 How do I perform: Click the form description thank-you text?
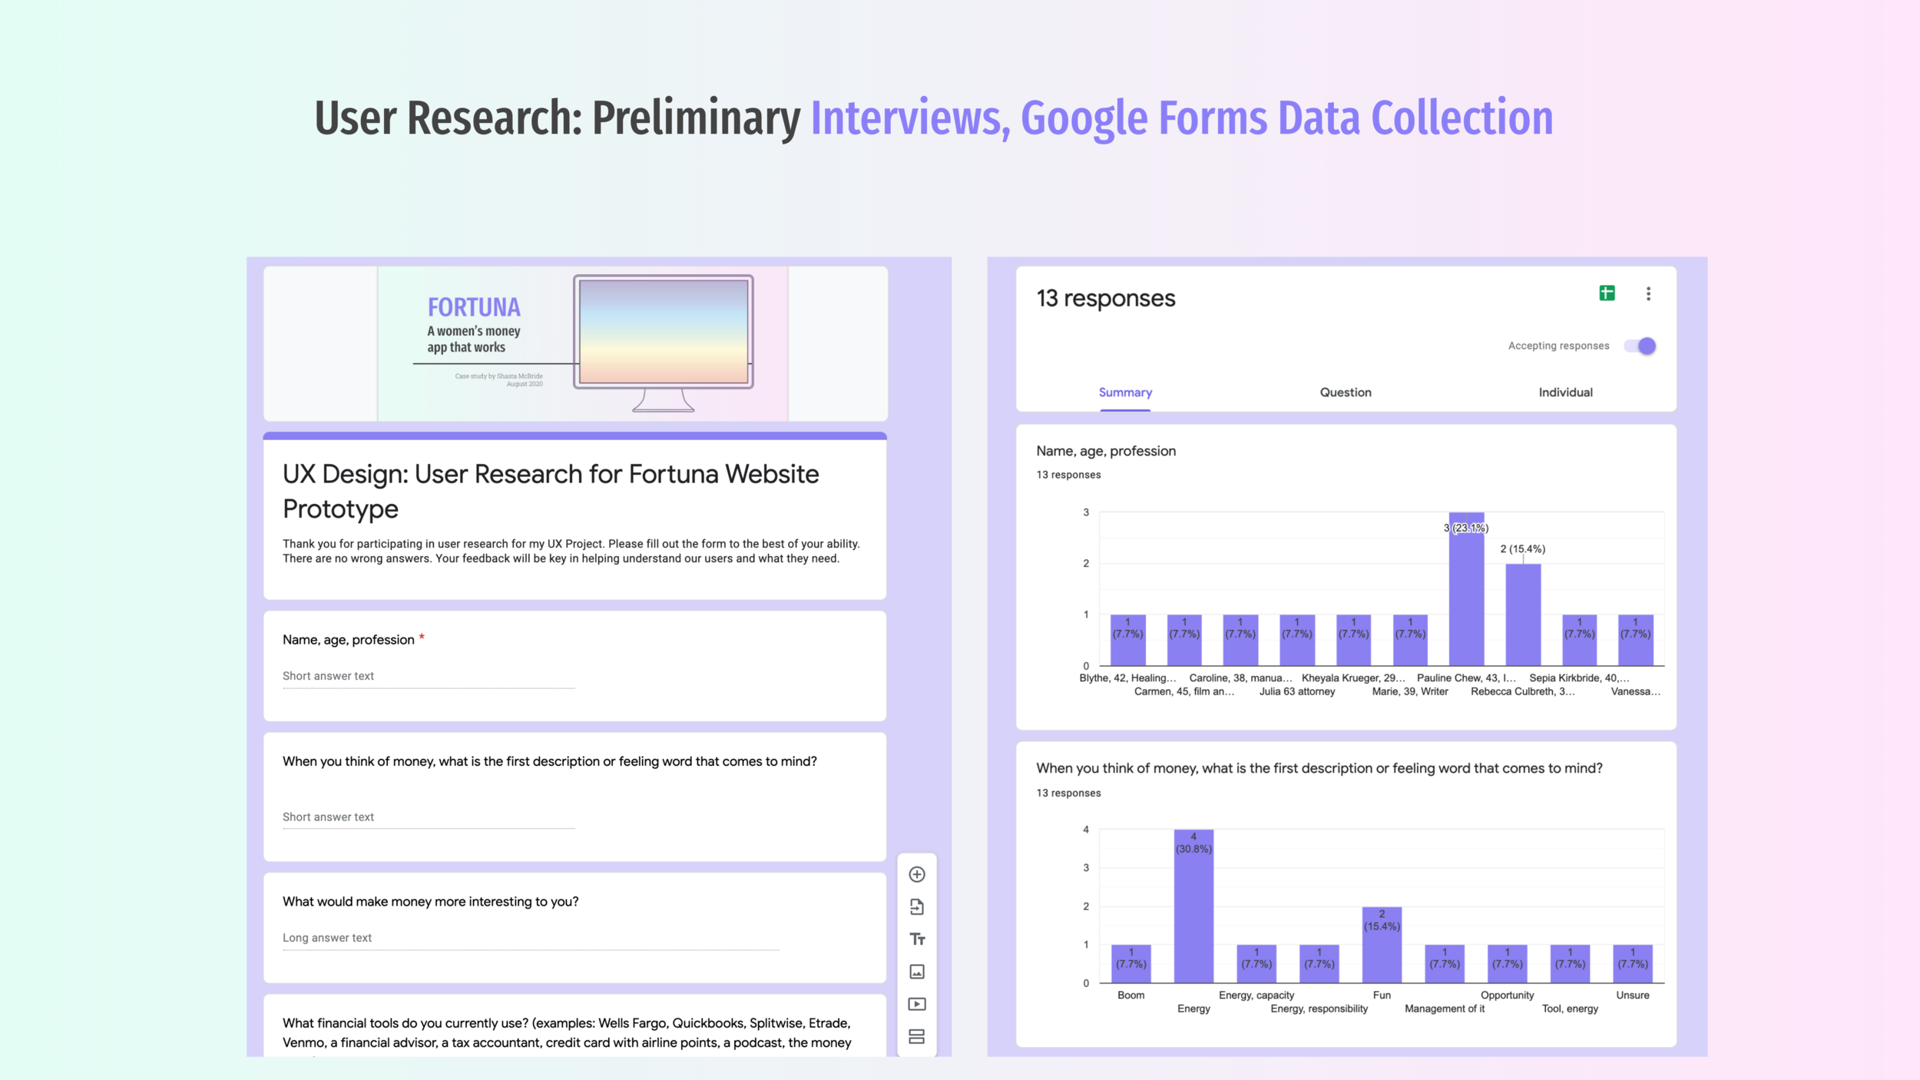click(571, 551)
